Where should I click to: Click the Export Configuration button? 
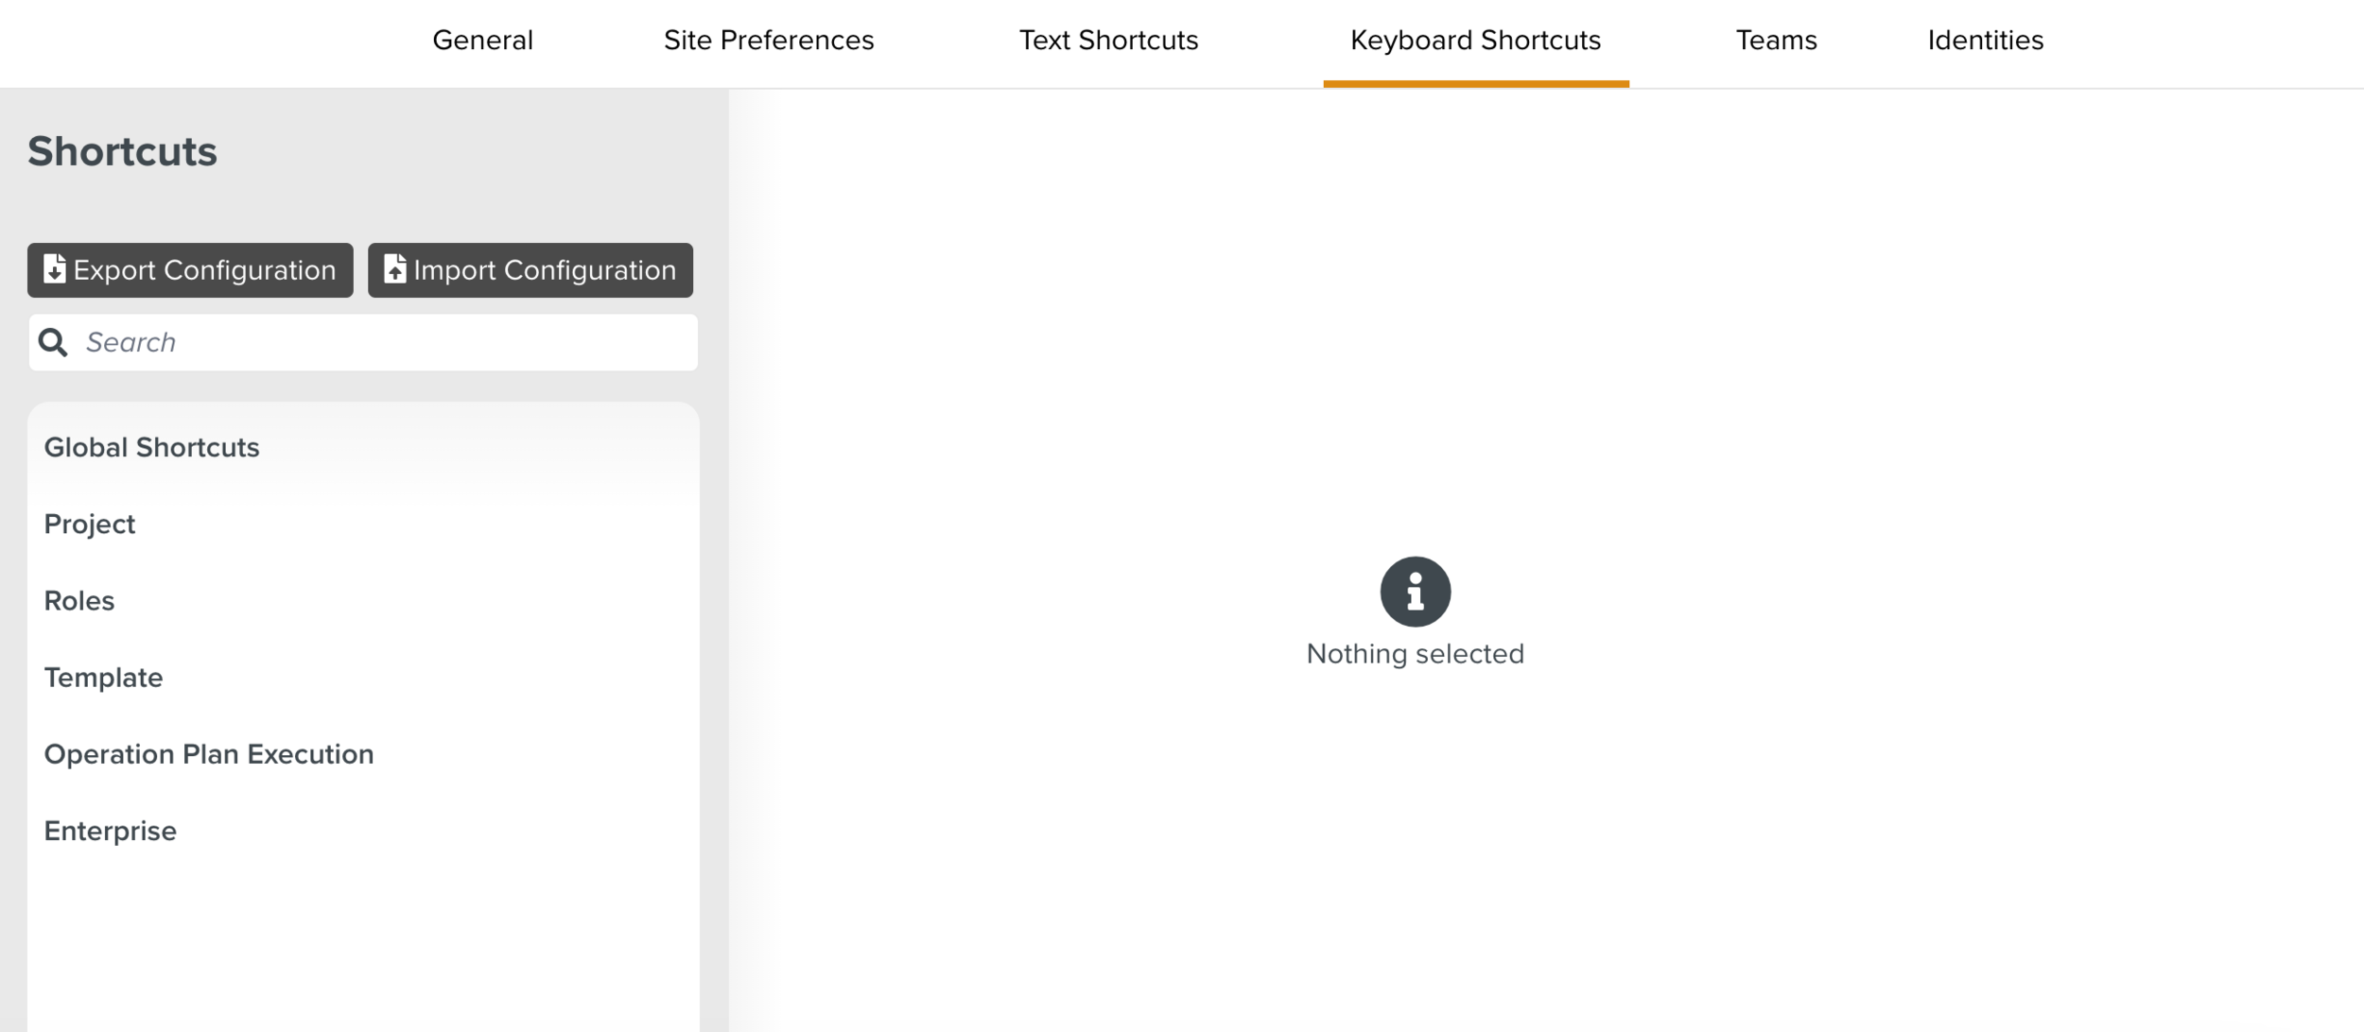click(189, 269)
